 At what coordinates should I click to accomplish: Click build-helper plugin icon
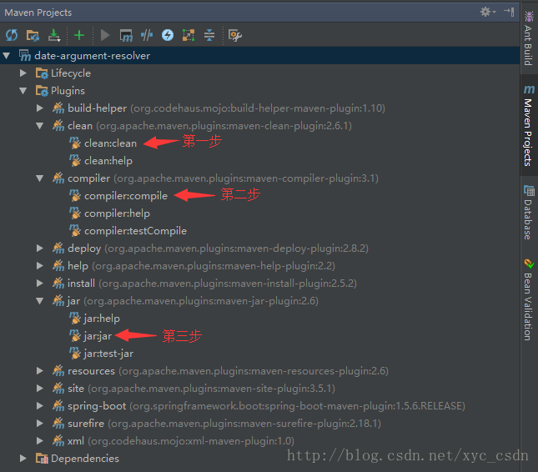pos(58,108)
